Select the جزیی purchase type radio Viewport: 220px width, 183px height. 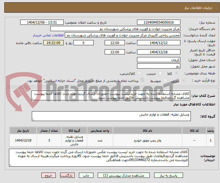tap(184, 80)
